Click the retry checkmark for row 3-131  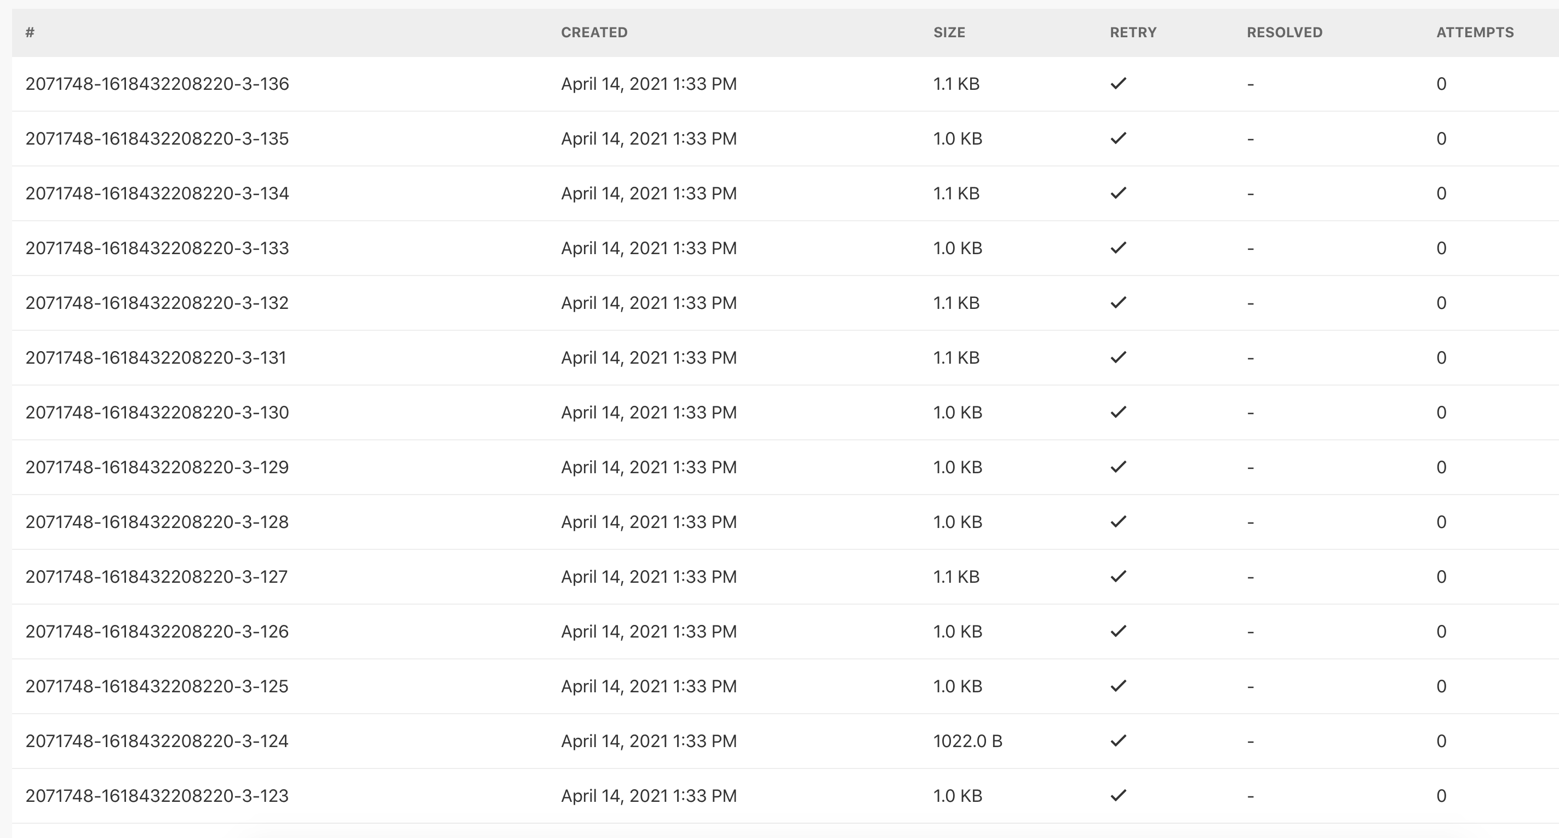[x=1118, y=358]
